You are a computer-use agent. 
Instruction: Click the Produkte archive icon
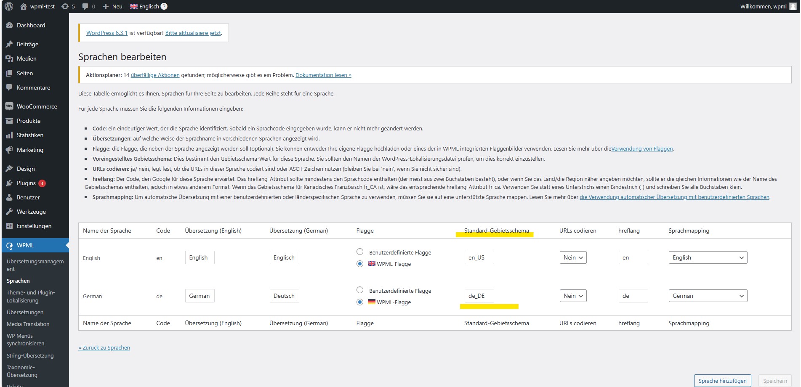9,121
